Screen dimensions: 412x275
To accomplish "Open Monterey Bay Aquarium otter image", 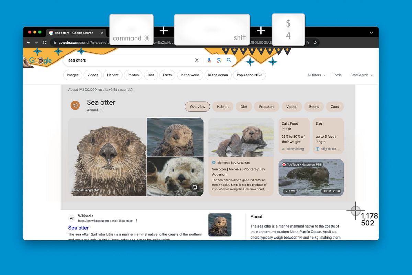I will 241,137.
